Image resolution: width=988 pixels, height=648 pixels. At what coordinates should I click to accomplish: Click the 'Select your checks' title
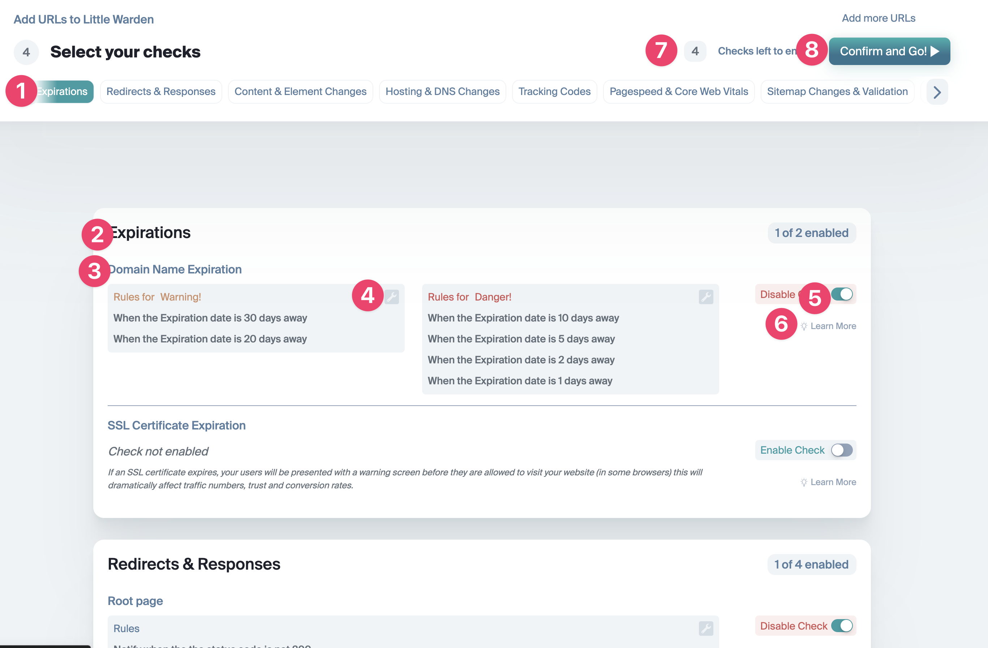[x=125, y=52]
